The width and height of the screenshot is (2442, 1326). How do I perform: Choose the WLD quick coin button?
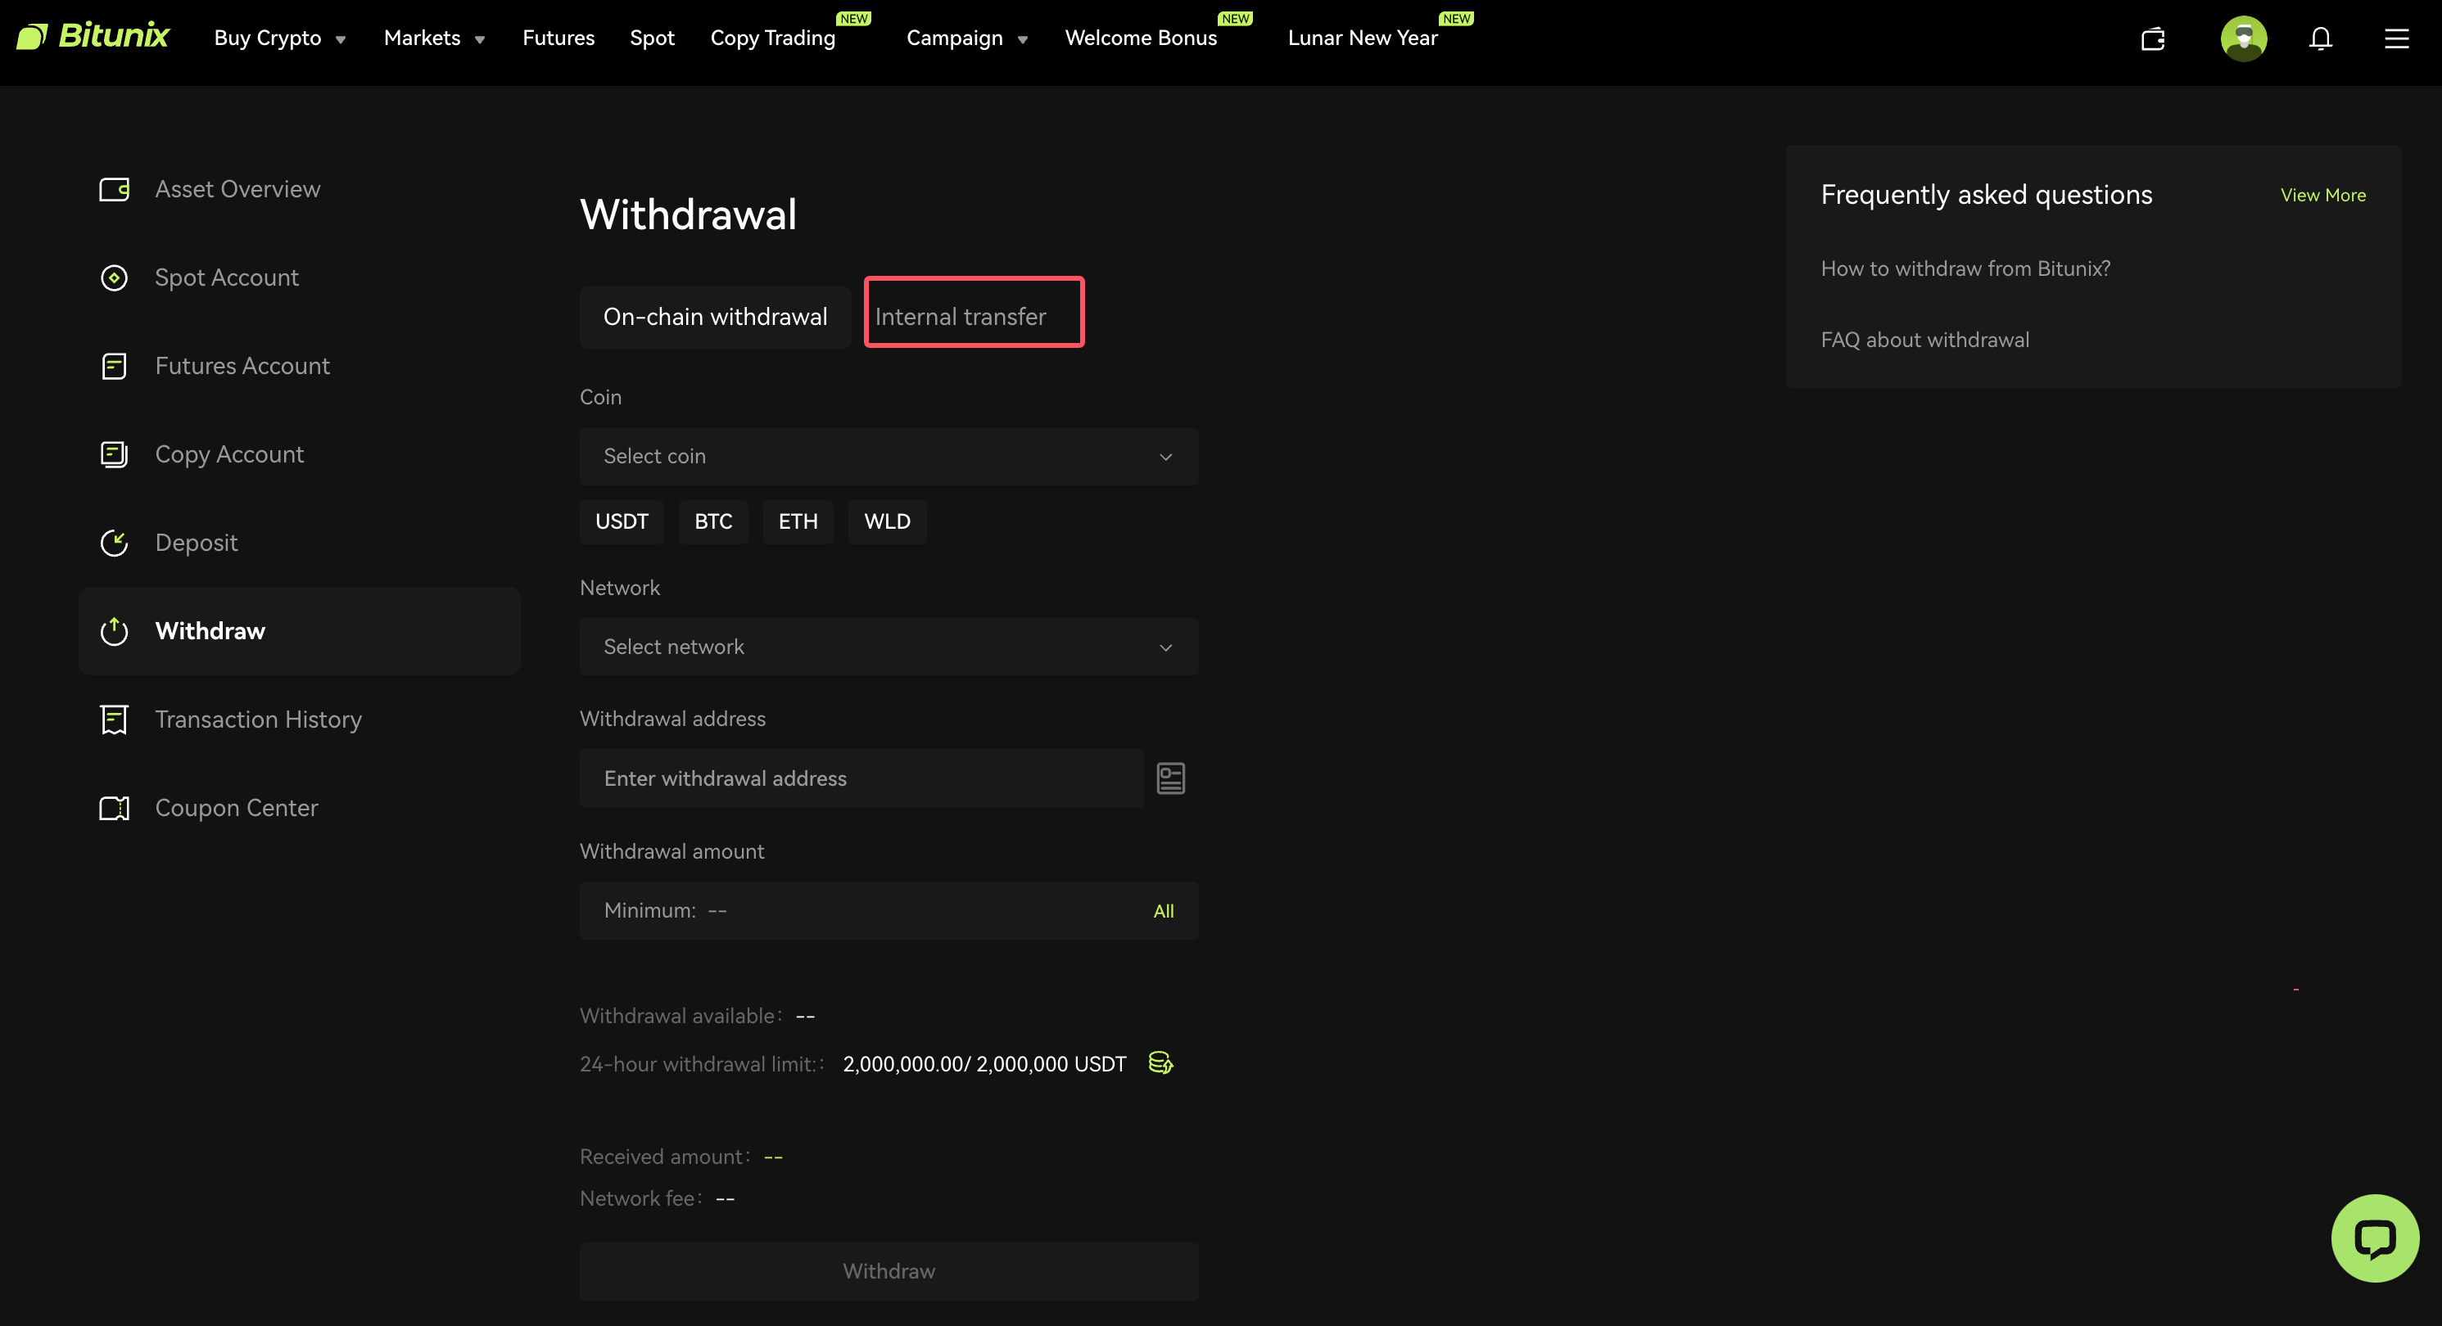click(886, 521)
